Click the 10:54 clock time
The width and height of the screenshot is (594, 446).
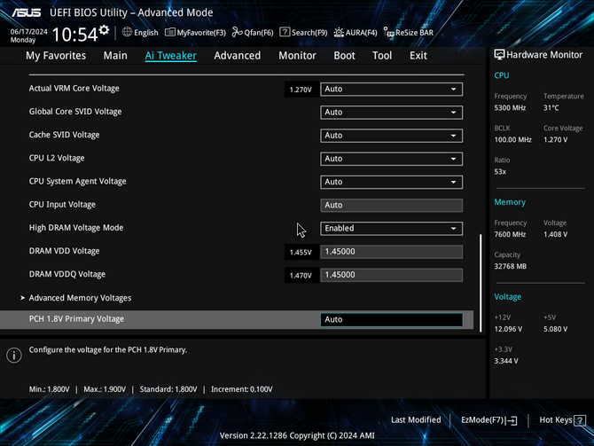coord(74,35)
